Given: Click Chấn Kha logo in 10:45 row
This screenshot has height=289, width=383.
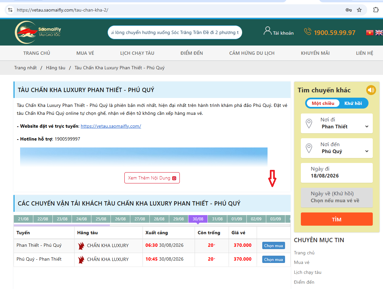Looking at the screenshot, I should click(x=81, y=260).
